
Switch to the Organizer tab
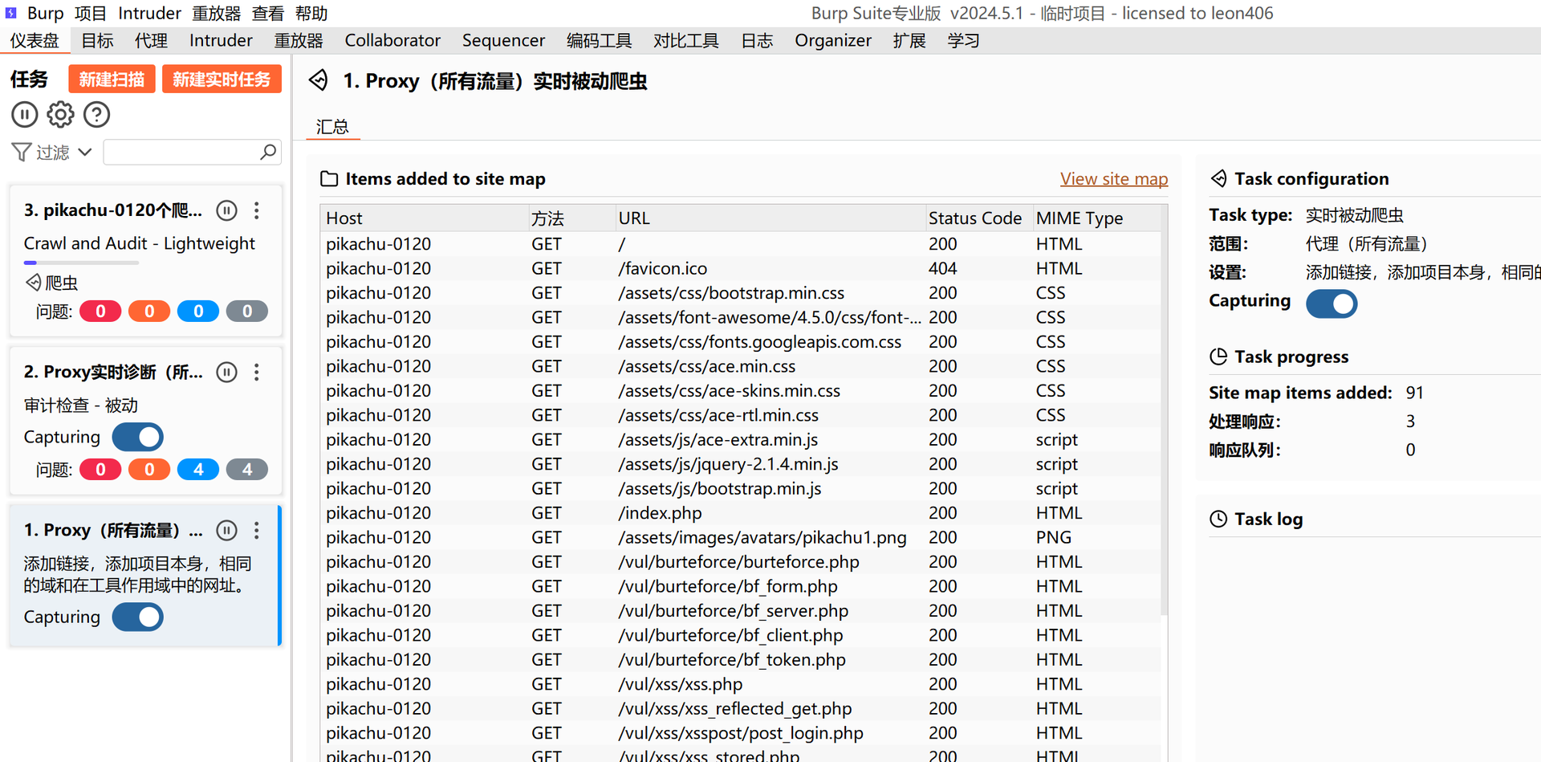coord(833,40)
